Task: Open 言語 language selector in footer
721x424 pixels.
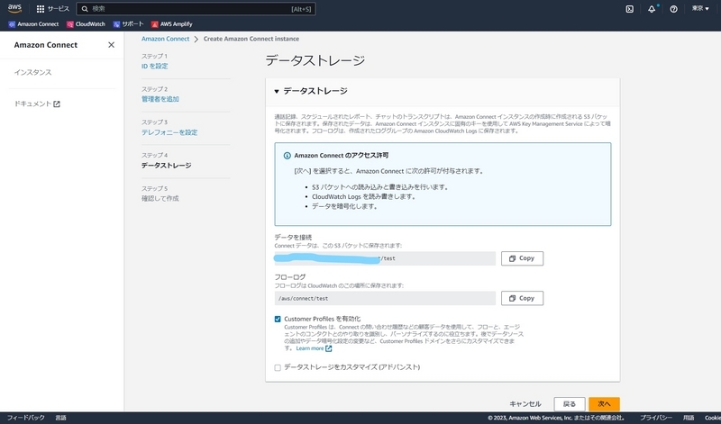Action: click(x=60, y=418)
